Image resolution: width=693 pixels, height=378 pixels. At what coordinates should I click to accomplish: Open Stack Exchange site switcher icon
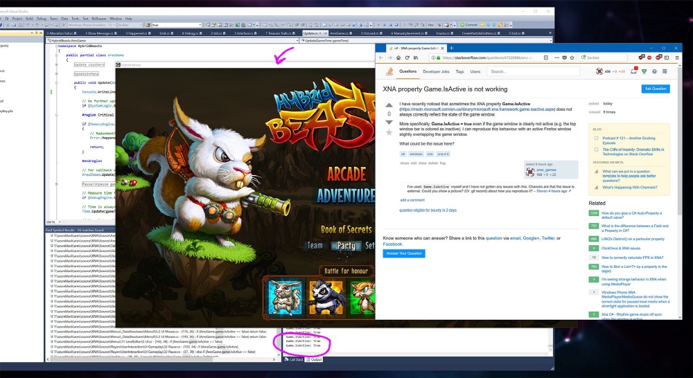click(x=665, y=71)
